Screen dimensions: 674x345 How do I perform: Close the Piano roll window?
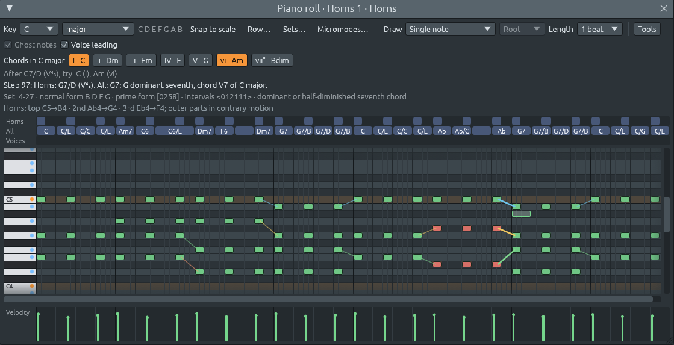coord(664,8)
